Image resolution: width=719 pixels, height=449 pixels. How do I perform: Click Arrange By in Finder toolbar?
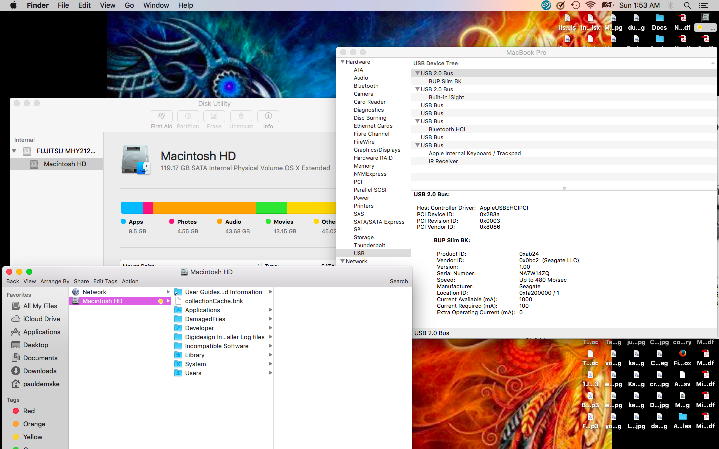[x=55, y=281]
